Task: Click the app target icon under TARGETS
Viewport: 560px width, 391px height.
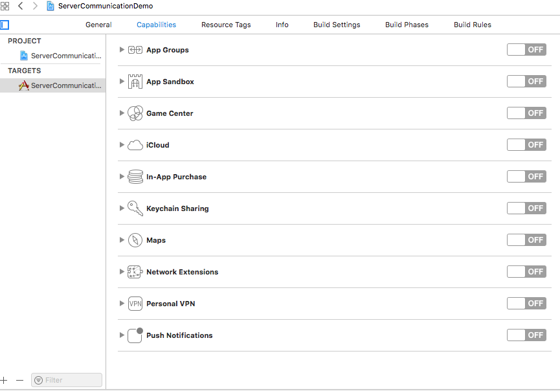Action: (23, 85)
